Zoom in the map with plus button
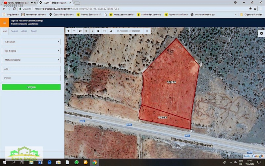This screenshot has height=166, width=265. [68, 31]
